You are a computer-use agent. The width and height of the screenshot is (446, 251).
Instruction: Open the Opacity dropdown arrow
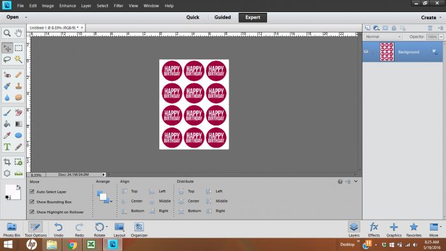click(x=441, y=37)
